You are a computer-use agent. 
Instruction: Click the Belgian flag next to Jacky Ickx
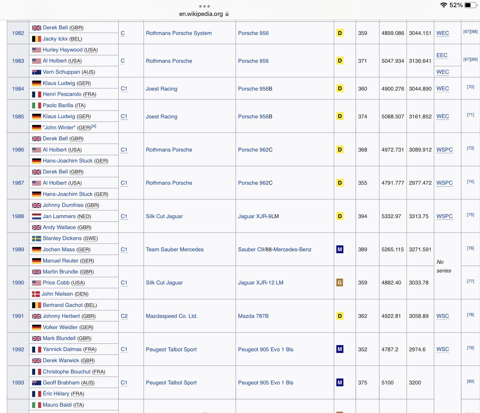pyautogui.click(x=37, y=39)
